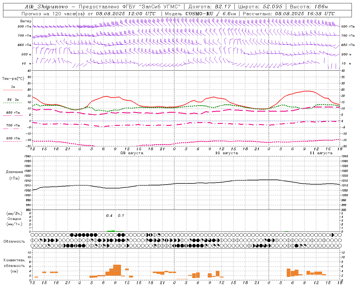Screen dimensions: 356x285
Task: Click the (мм/3ч.) precipitation unit label
Action: (14, 213)
